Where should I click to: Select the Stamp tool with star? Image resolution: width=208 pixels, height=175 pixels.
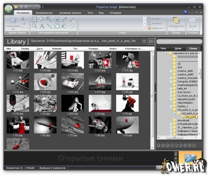point(57,19)
